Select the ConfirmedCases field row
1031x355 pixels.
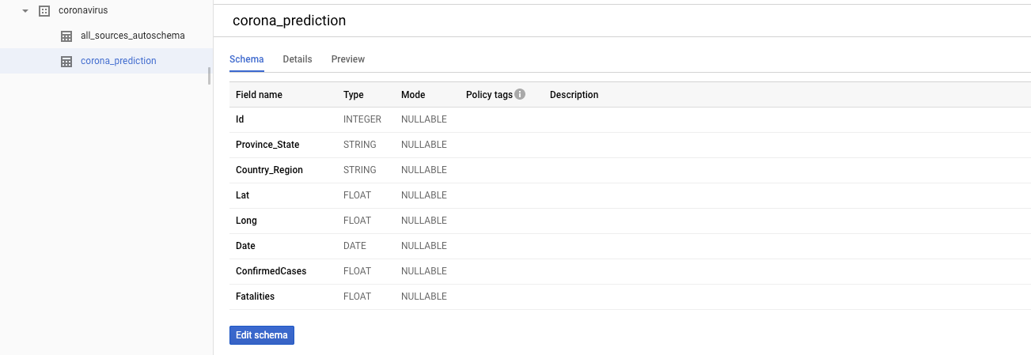tap(630, 271)
